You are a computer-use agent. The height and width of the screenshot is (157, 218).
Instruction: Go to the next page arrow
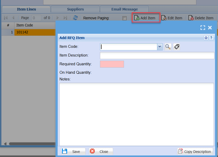pos(58,18)
